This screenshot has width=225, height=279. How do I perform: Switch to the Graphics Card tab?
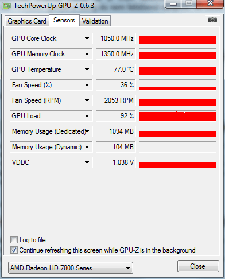[x=27, y=21]
